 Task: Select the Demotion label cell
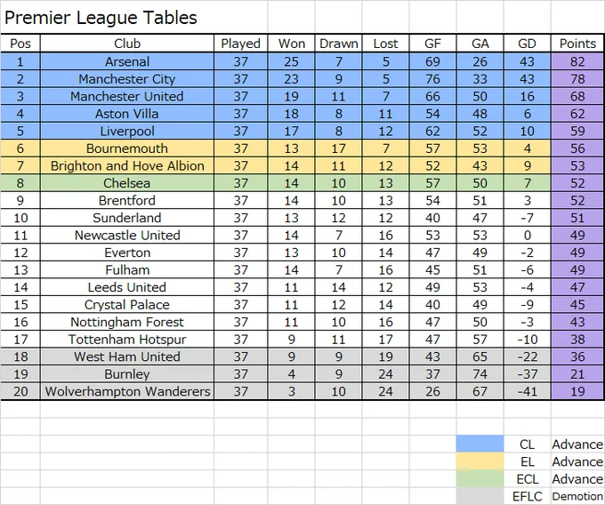577,496
